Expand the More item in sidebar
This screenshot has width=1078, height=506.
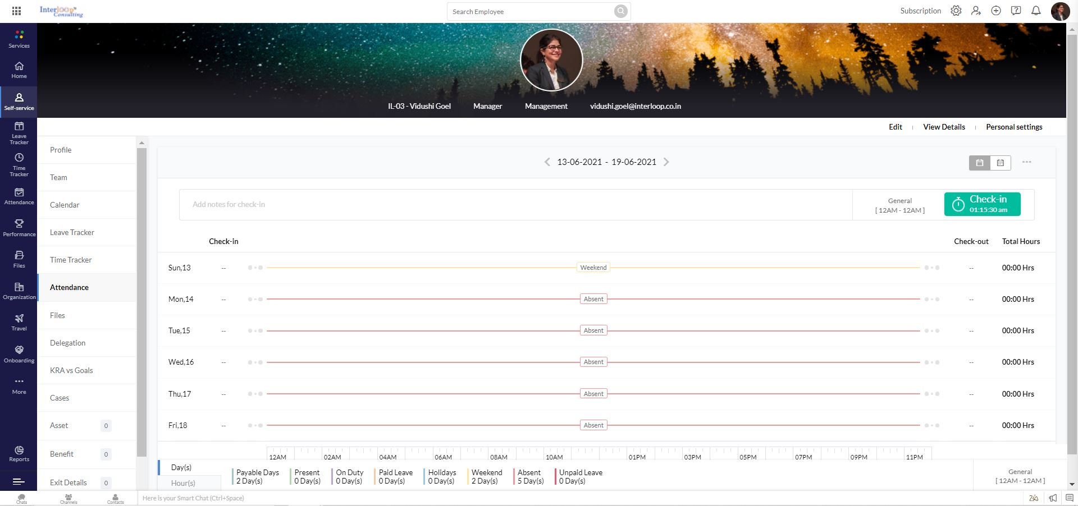19,385
